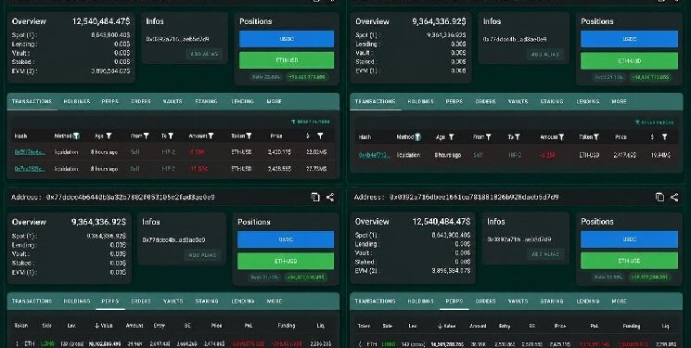This screenshot has height=348, width=691.
Task: Open Amount filter in 0x0392 transactions table
Action: [211, 136]
